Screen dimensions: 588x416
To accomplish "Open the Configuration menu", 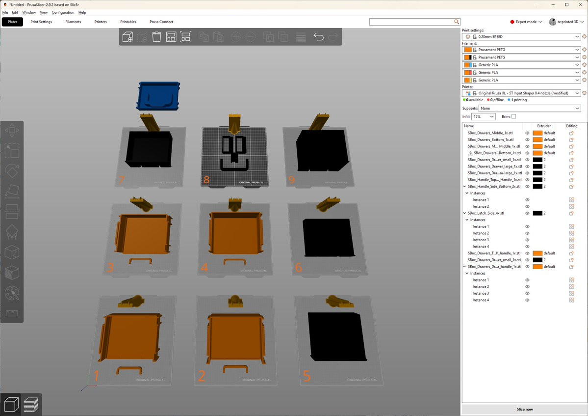I will (63, 12).
